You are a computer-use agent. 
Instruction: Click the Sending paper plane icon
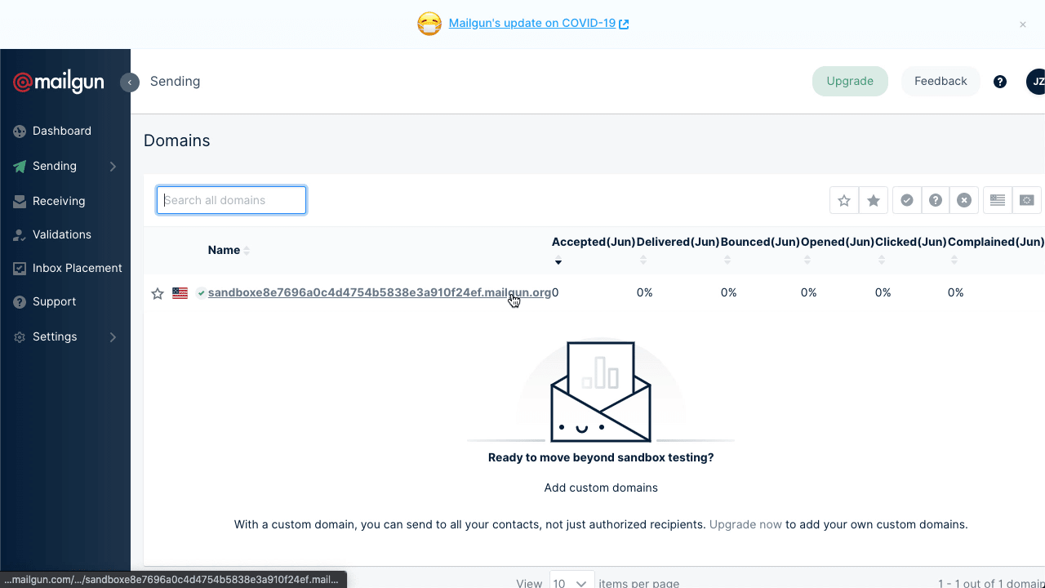20,167
